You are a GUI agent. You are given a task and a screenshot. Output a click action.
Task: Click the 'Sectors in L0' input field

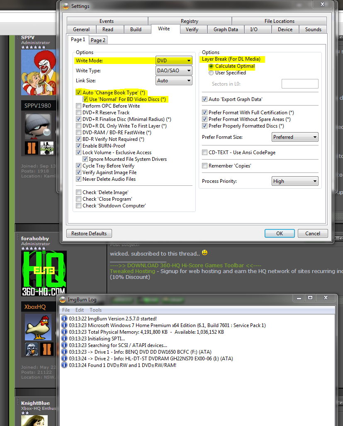pyautogui.click(x=300, y=84)
